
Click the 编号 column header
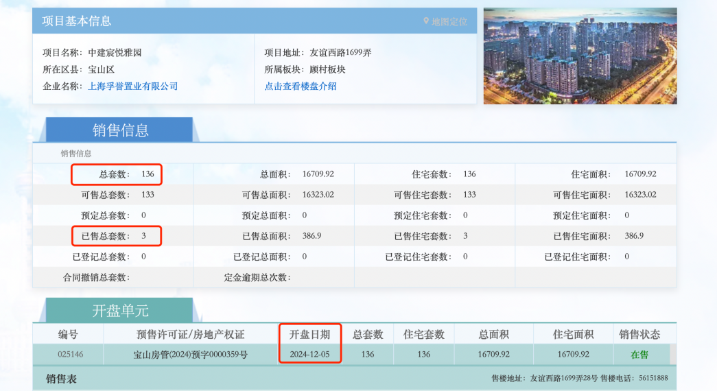(x=68, y=334)
